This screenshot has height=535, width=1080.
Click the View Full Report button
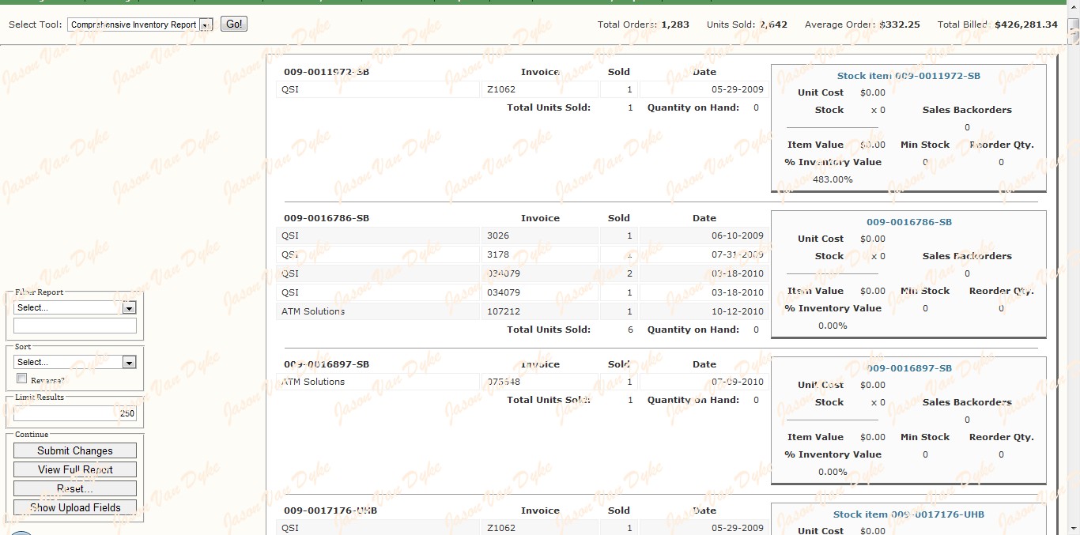(75, 469)
